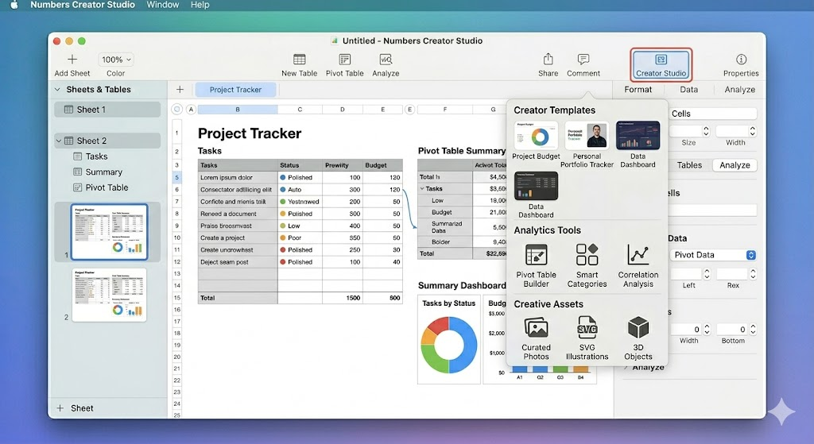The height and width of the screenshot is (444, 814).
Task: Open the Analyze toolbar tool
Action: [386, 65]
